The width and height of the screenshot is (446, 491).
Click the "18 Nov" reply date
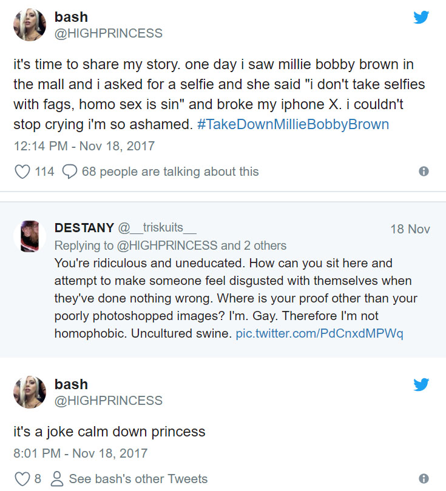click(x=410, y=229)
